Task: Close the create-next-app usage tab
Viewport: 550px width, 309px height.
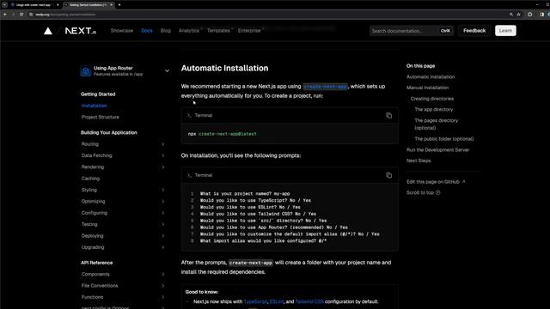Action: click(x=58, y=5)
